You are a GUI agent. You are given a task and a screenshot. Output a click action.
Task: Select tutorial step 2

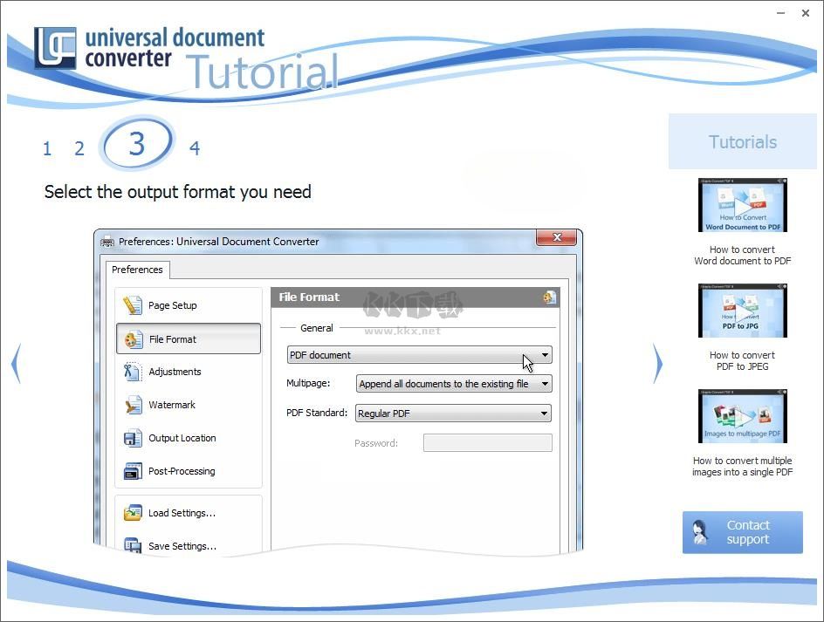point(79,147)
